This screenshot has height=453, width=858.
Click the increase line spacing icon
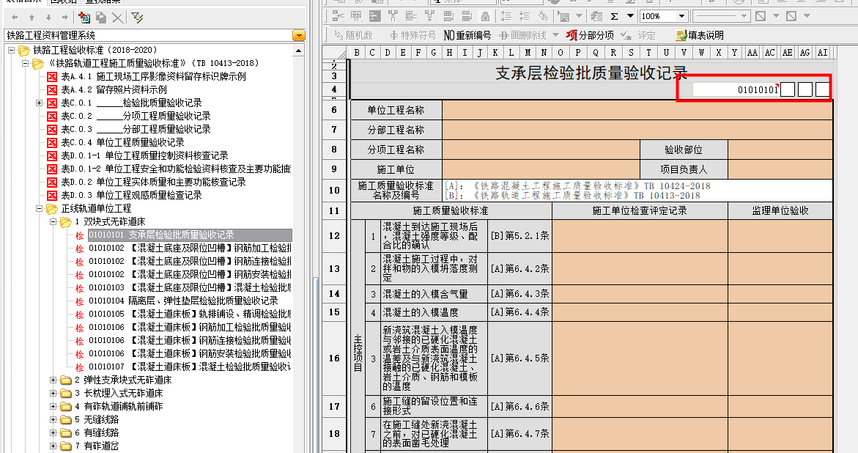[506, 16]
